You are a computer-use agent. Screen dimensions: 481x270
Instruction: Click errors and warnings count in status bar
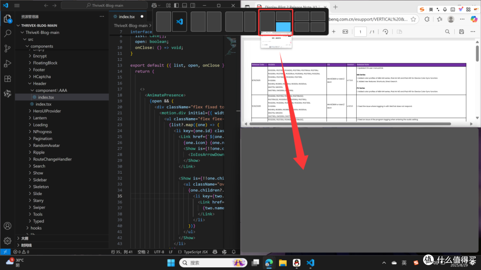[x=21, y=252]
